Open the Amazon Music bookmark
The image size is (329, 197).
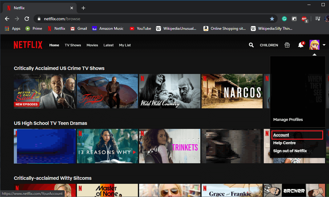tap(108, 29)
